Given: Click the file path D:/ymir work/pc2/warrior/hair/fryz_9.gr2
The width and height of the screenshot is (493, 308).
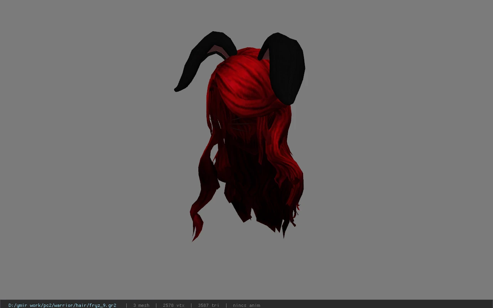Looking at the screenshot, I should (62, 305).
